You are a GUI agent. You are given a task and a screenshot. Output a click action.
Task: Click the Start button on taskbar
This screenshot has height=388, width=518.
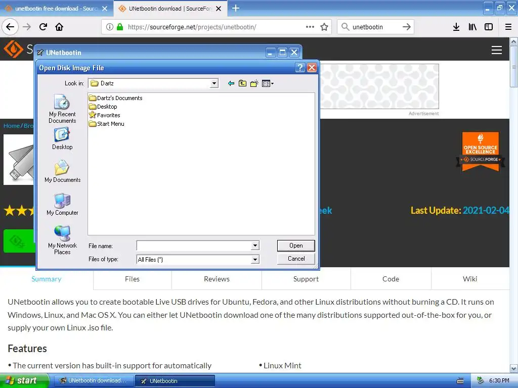pyautogui.click(x=24, y=381)
